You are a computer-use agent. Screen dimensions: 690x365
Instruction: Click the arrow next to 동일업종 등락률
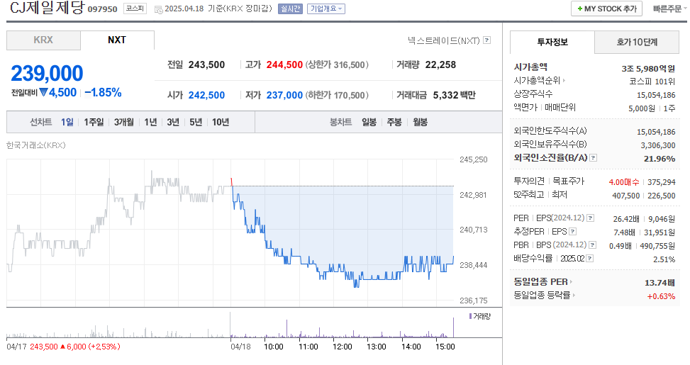[574, 296]
